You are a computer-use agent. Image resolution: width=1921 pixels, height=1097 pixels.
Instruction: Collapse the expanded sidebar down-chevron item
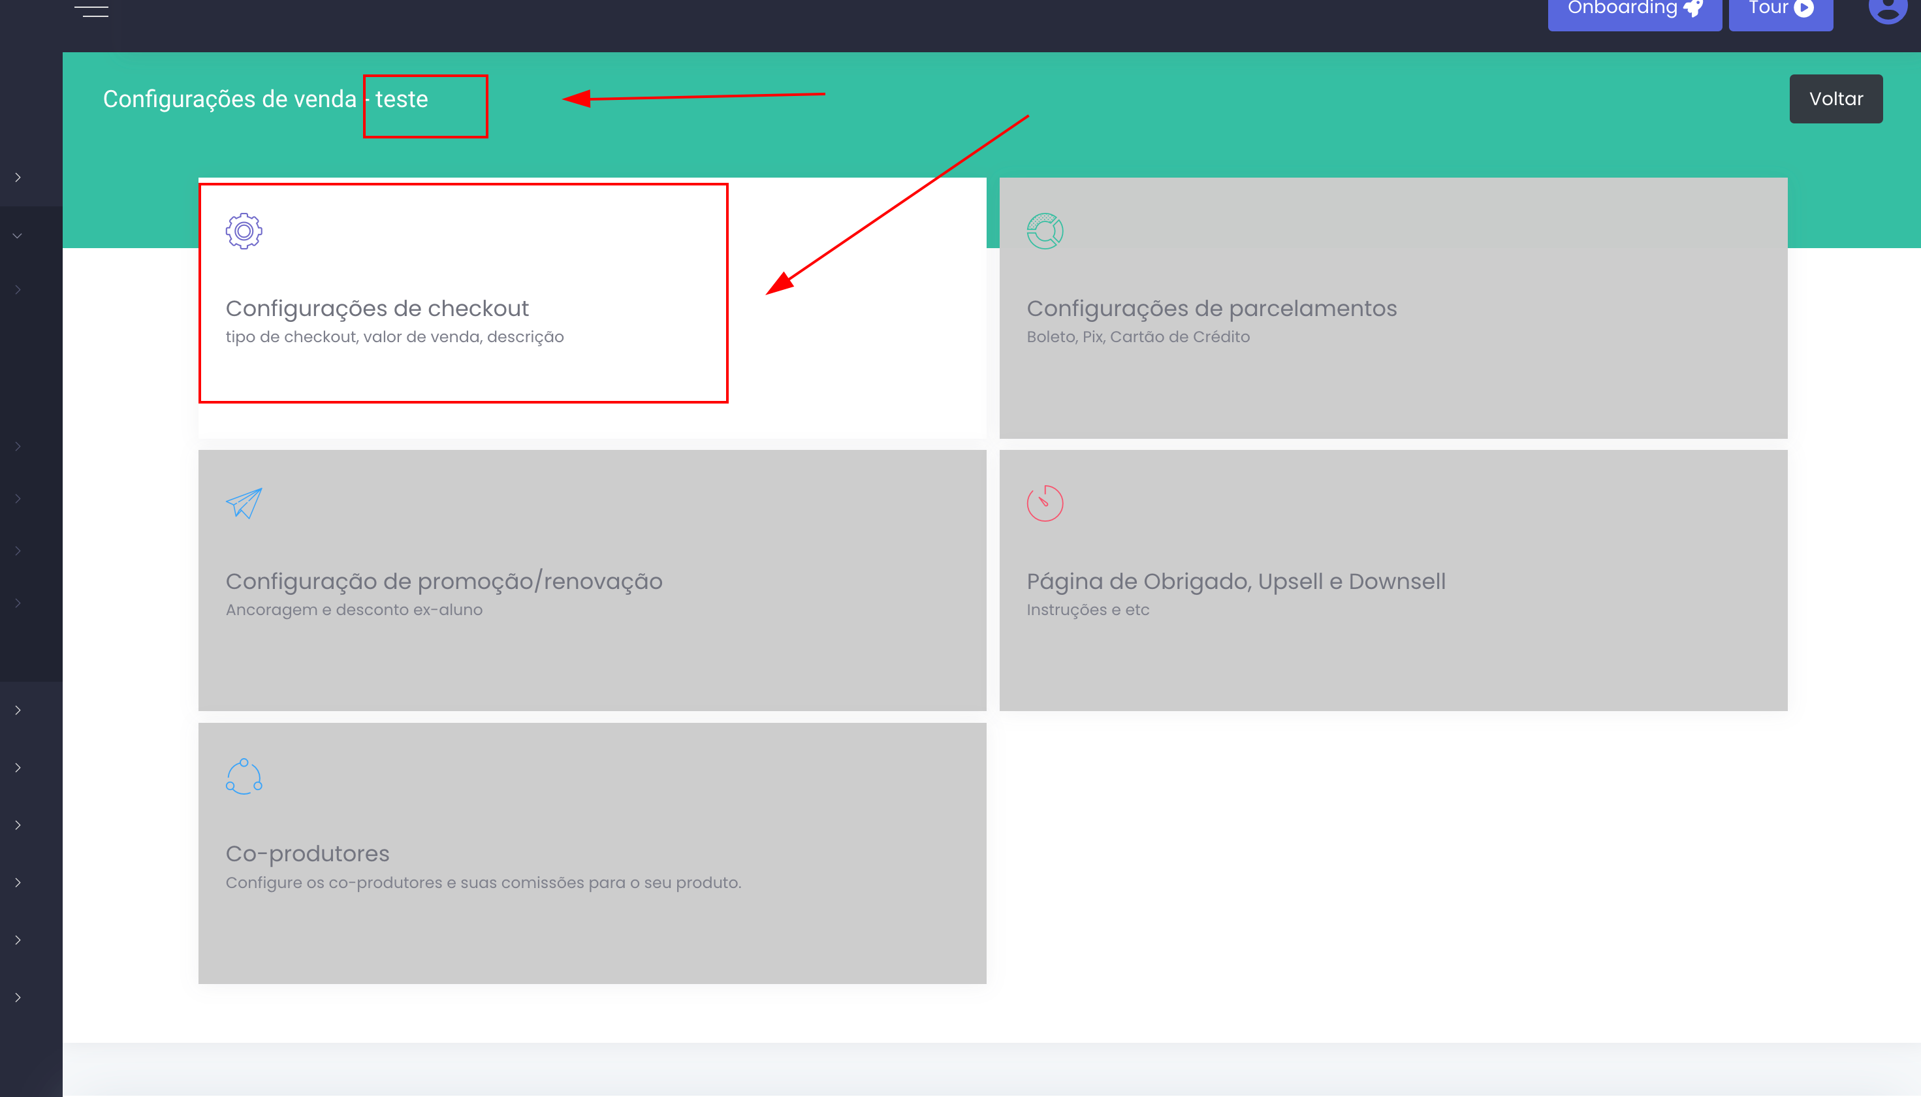(18, 236)
